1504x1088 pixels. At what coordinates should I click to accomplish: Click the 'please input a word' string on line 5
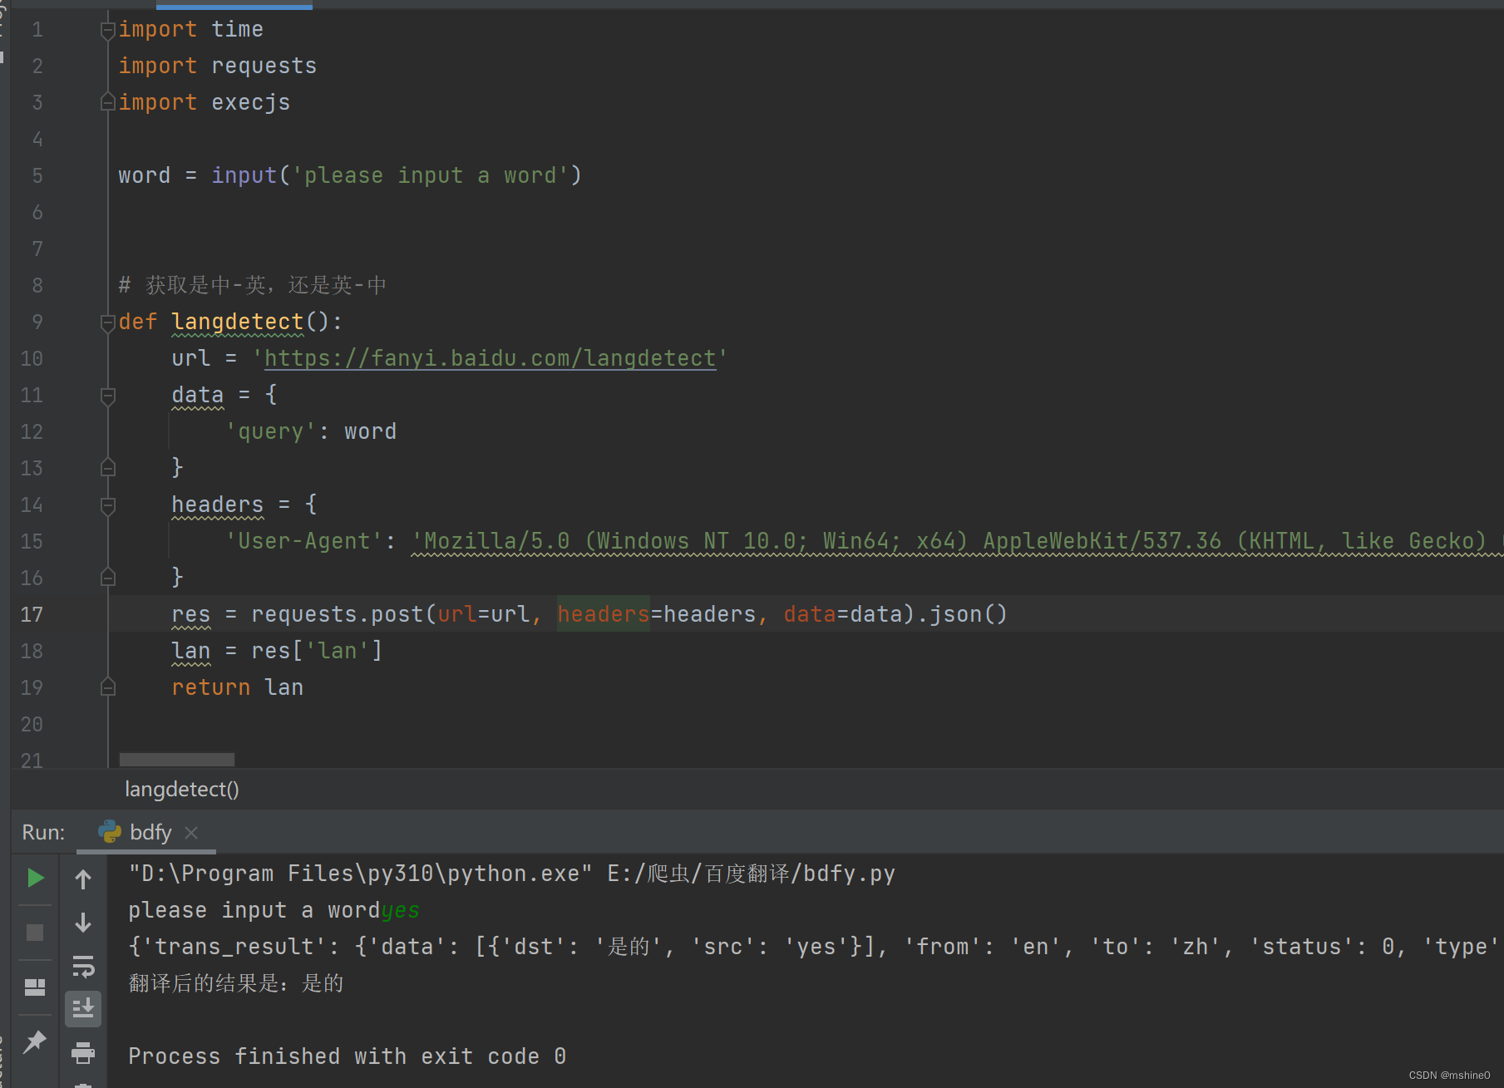(431, 175)
